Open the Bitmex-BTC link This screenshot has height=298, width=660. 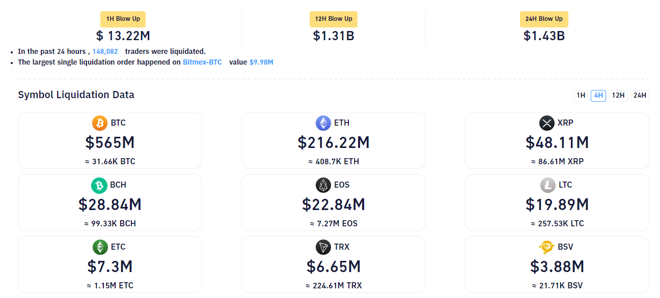pyautogui.click(x=202, y=62)
